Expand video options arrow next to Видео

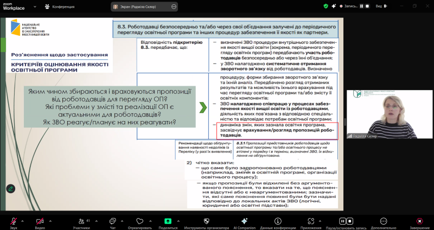tap(50, 221)
